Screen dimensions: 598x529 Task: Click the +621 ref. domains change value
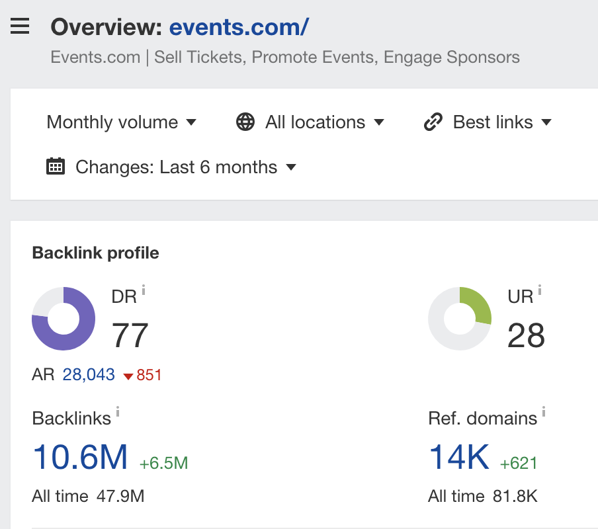pos(519,463)
